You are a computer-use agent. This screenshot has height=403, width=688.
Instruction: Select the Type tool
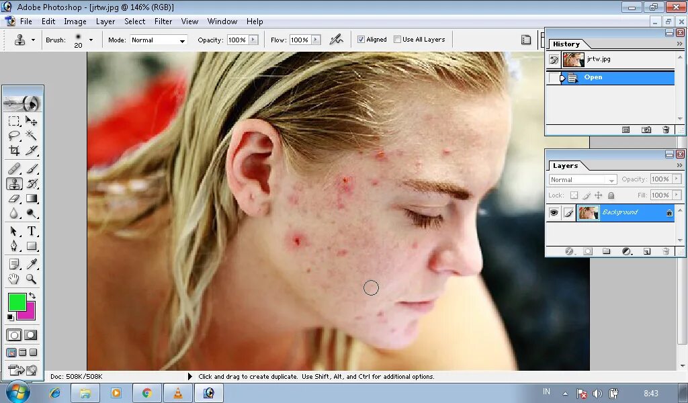[x=31, y=231]
